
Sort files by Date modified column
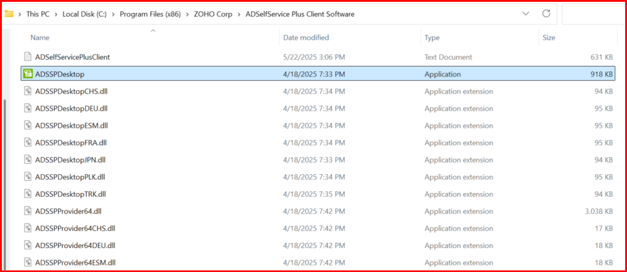click(x=306, y=38)
